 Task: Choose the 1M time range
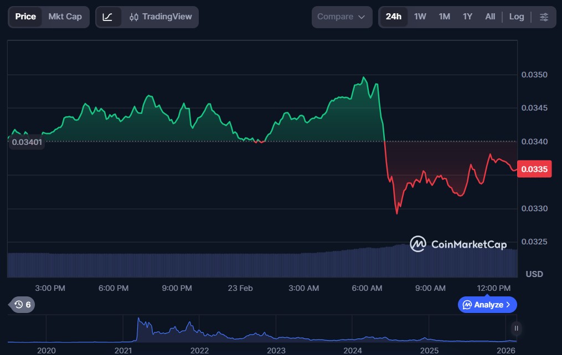(x=444, y=17)
